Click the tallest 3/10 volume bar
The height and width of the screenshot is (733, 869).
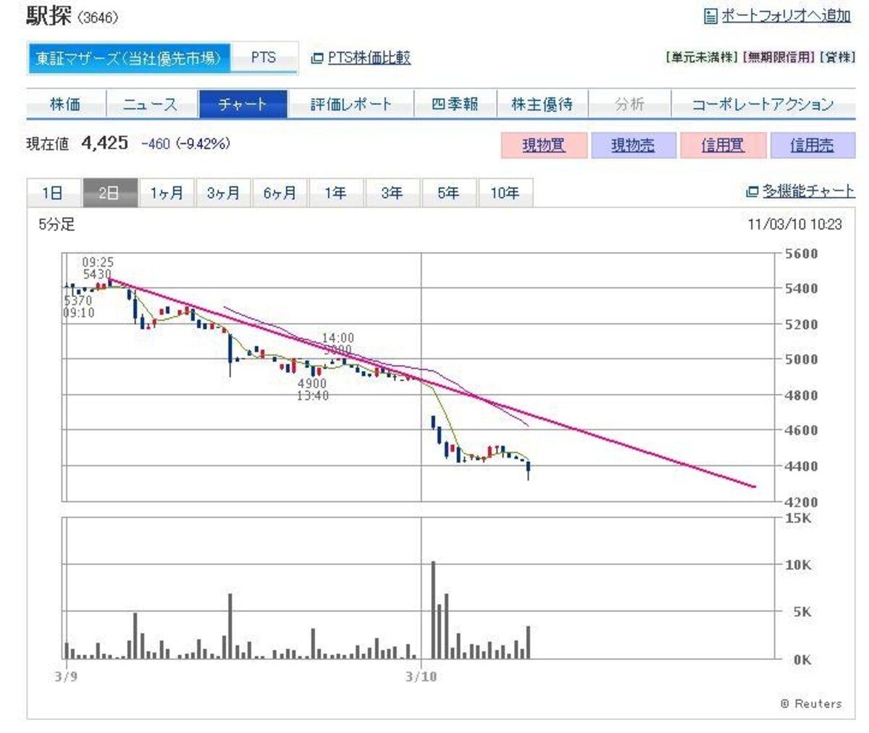coord(433,610)
